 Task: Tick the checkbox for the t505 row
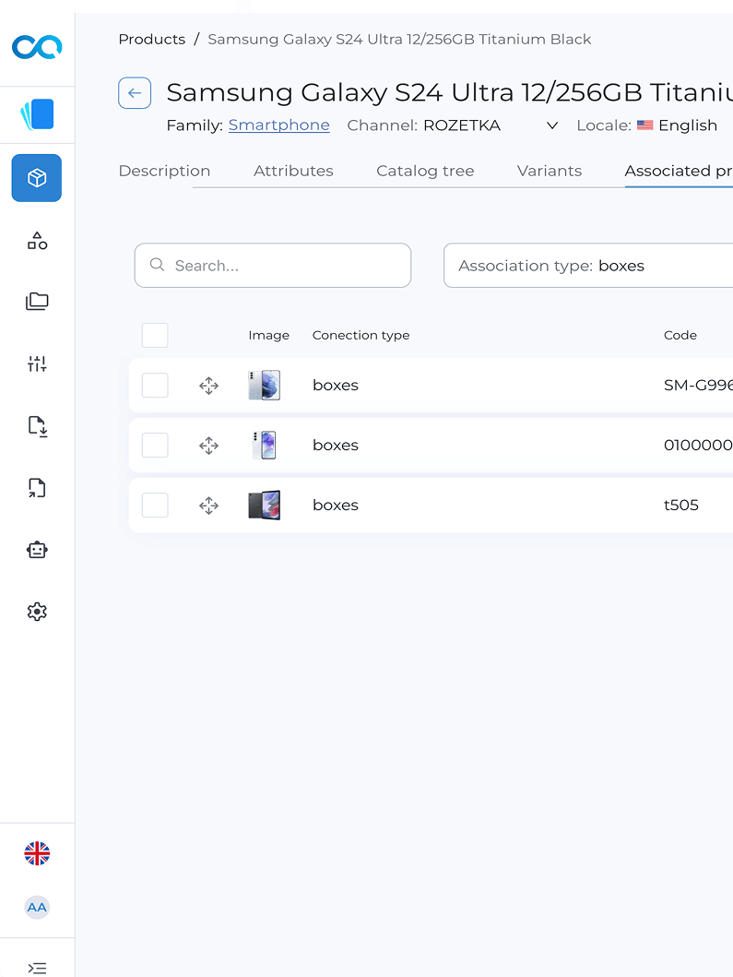[155, 505]
